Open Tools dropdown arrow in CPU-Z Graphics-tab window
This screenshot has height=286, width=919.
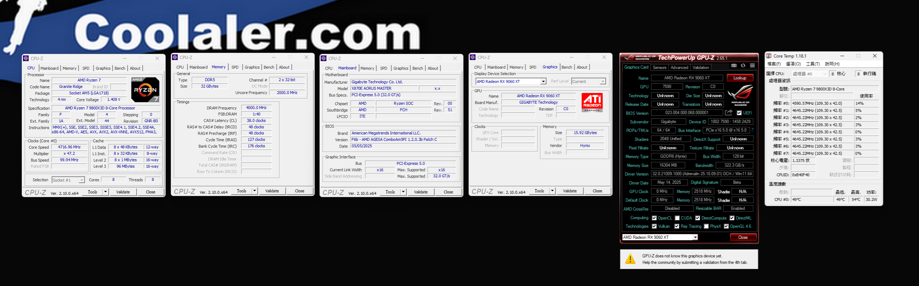click(552, 191)
